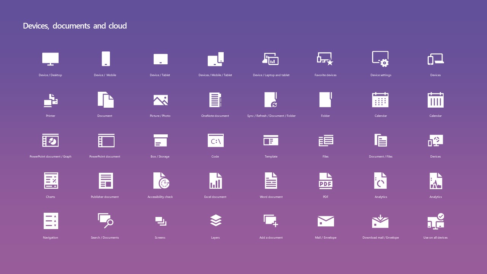Image resolution: width=487 pixels, height=274 pixels.
Task: Click the 'Word document' label text
Action: [271, 197]
